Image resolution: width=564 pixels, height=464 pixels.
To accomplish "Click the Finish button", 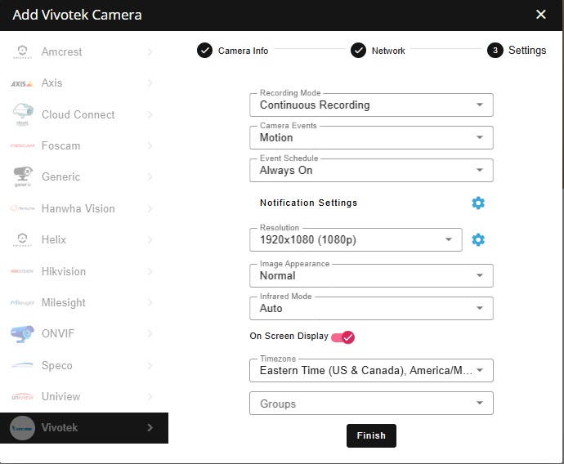I will coord(371,435).
